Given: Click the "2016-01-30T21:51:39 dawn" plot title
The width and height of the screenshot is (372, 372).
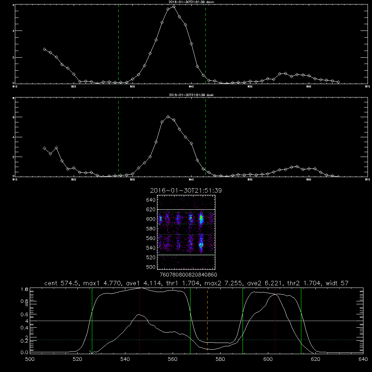Looking at the screenshot, I should click(191, 1).
